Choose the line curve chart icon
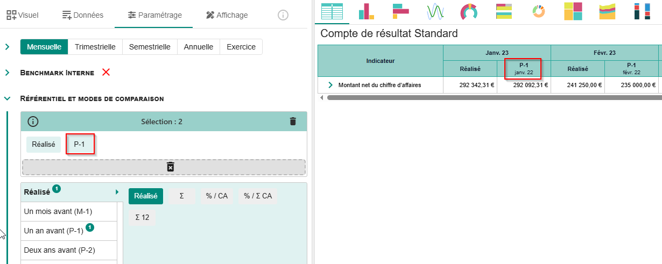 pyautogui.click(x=435, y=11)
